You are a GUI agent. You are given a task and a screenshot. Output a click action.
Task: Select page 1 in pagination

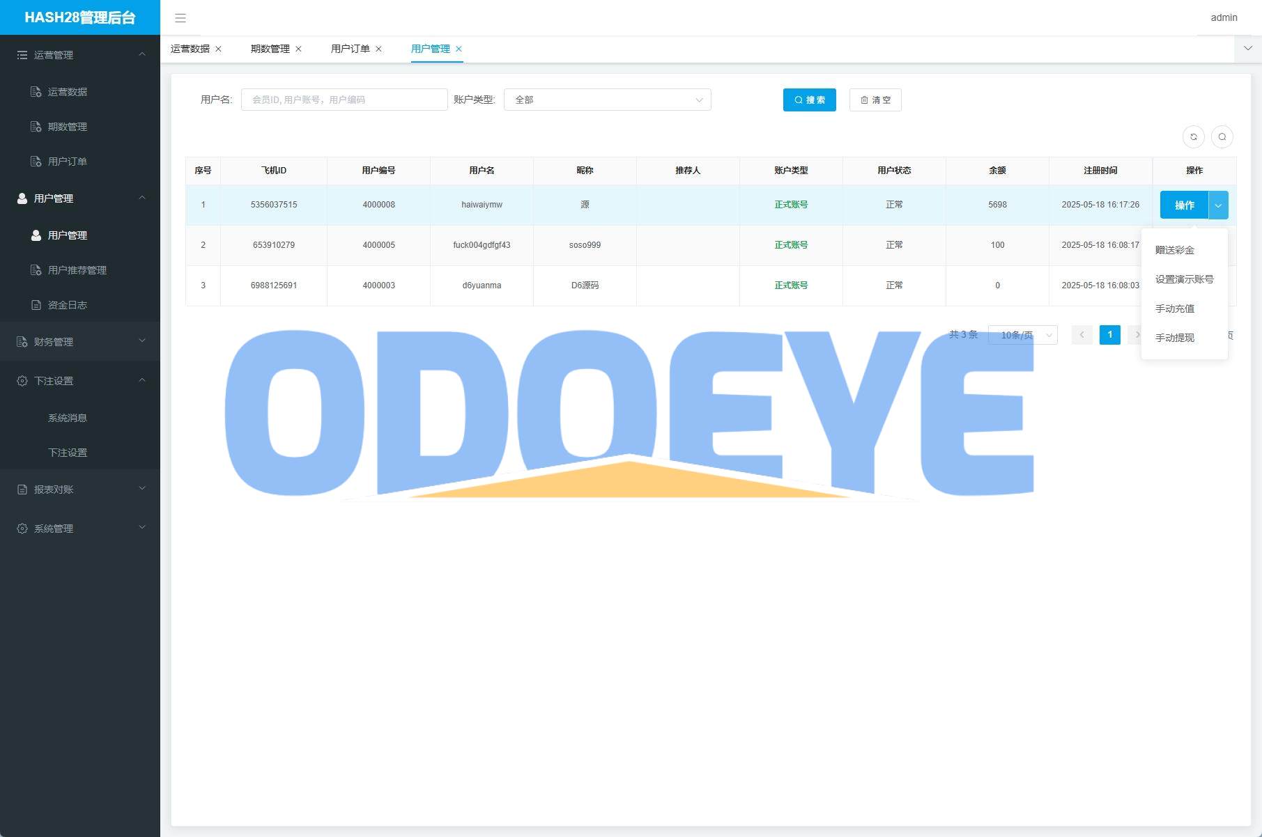click(x=1110, y=335)
